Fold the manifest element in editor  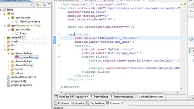pos(59,8)
